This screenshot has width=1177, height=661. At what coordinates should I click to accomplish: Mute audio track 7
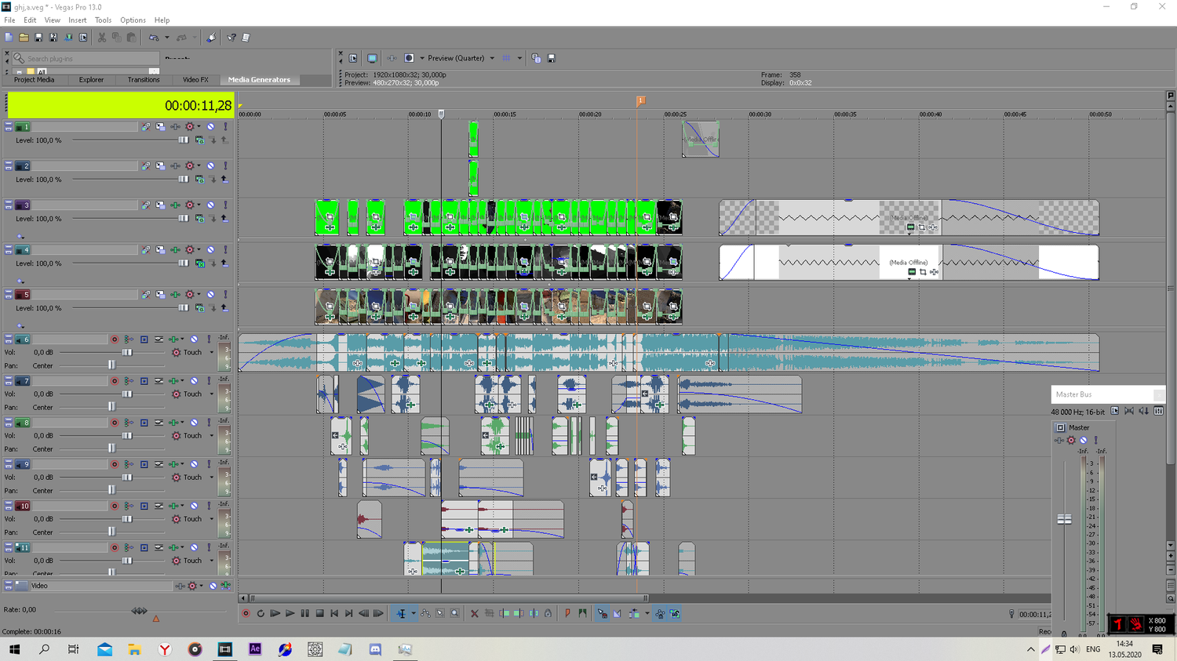194,381
